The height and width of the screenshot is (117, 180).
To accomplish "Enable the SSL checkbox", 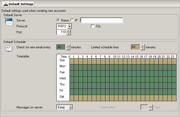I will 93,26.
